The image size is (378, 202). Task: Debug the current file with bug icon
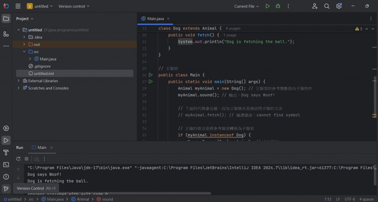pyautogui.click(x=278, y=6)
